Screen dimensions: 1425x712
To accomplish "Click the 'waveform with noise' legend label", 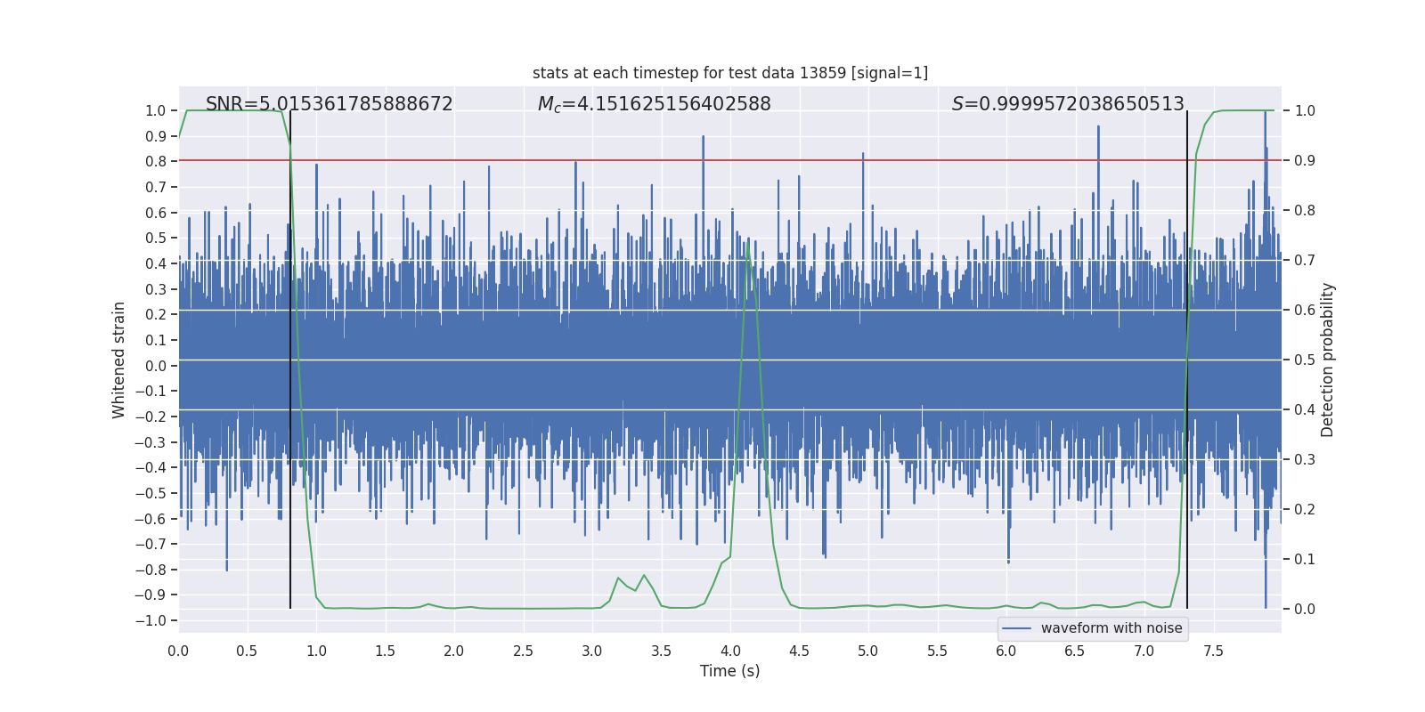I will pos(1111,628).
